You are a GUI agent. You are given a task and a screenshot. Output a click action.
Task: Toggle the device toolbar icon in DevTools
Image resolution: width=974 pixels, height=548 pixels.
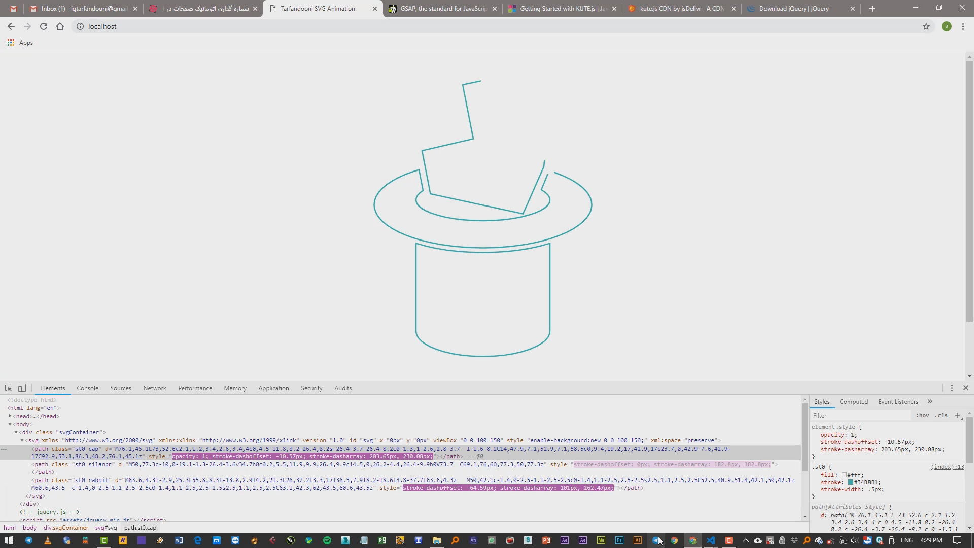(x=22, y=388)
